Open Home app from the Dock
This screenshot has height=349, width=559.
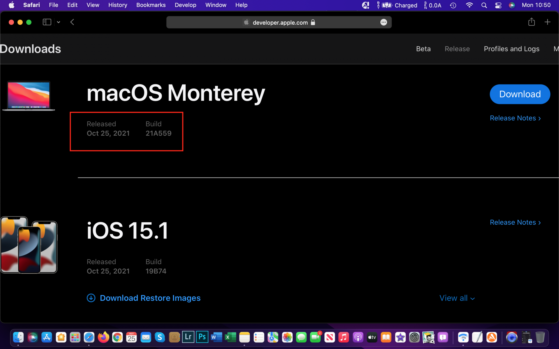[61, 337]
